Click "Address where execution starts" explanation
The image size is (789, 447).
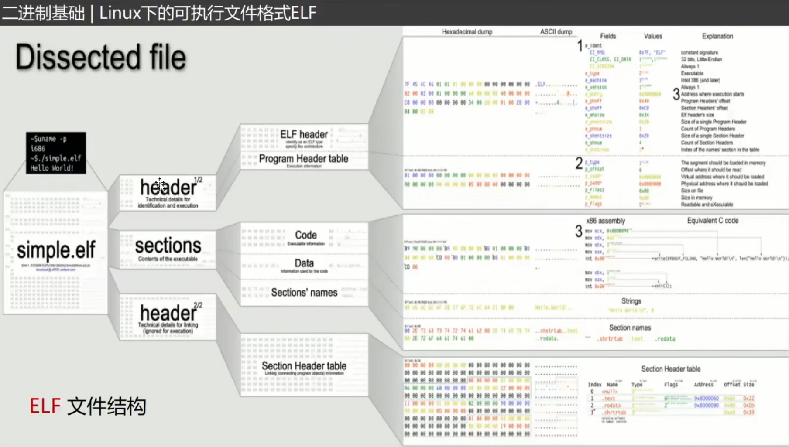[x=712, y=94]
